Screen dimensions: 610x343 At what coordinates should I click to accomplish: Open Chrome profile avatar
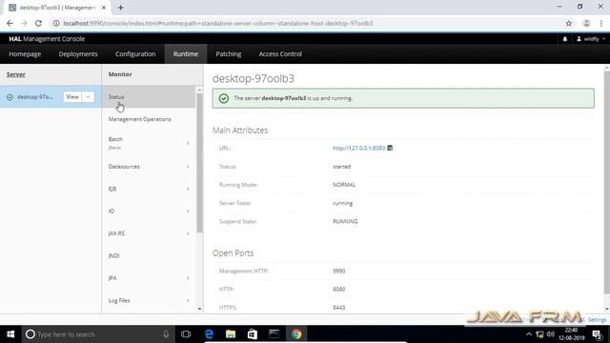point(586,23)
